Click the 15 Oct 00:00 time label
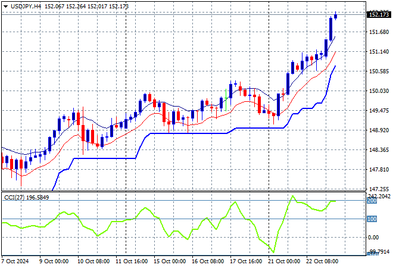The height and width of the screenshot is (268, 393). point(170,261)
